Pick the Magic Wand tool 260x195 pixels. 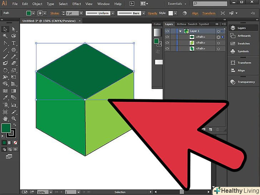coord(5,36)
